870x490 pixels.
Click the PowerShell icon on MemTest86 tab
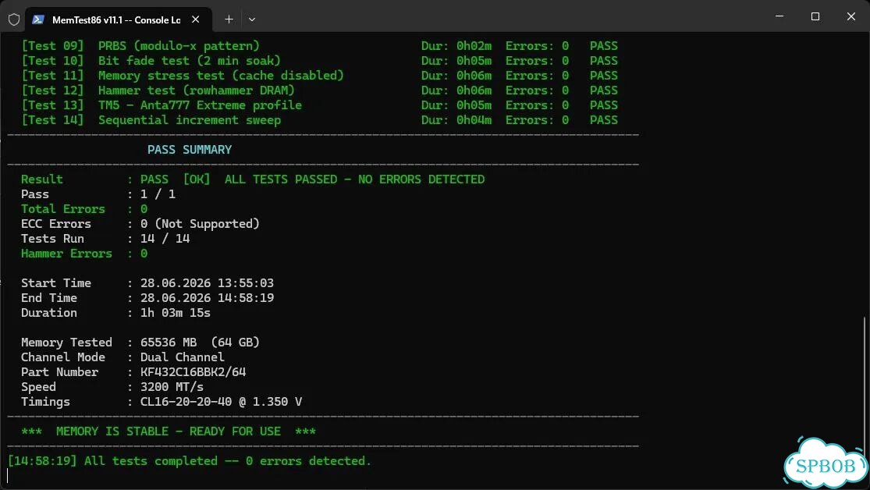point(37,20)
